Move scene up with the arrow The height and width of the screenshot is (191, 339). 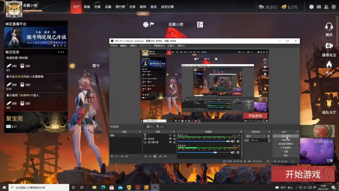(x=122, y=156)
